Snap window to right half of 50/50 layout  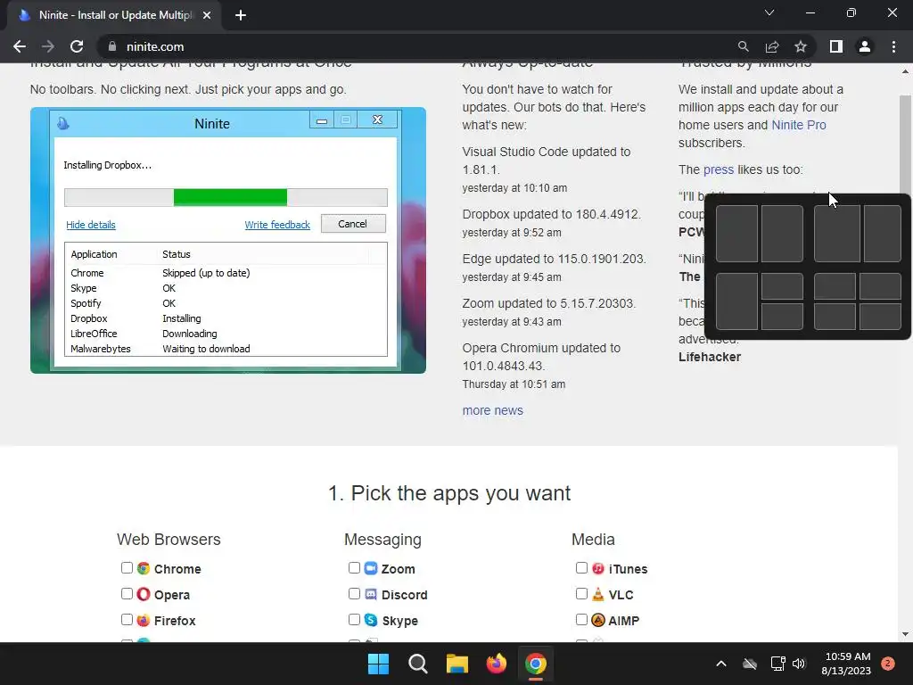(782, 234)
